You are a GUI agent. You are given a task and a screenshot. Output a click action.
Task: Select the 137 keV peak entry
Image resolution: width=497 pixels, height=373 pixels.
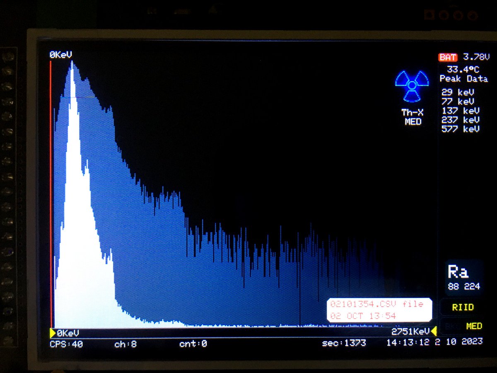[x=461, y=111]
